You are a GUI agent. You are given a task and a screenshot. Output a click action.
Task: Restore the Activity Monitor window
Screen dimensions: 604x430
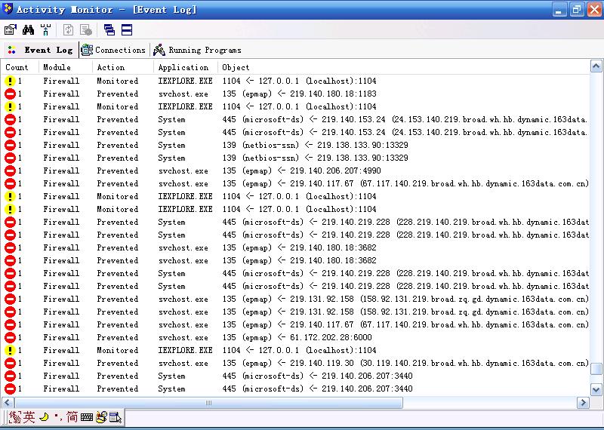pyautogui.click(x=577, y=9)
